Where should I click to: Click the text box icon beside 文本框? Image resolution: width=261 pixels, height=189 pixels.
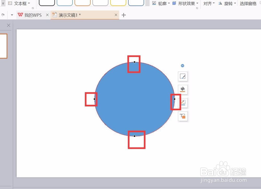click(x=10, y=3)
